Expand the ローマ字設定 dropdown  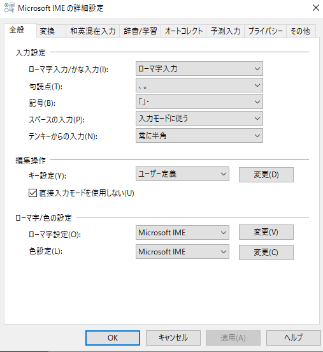tap(182, 233)
